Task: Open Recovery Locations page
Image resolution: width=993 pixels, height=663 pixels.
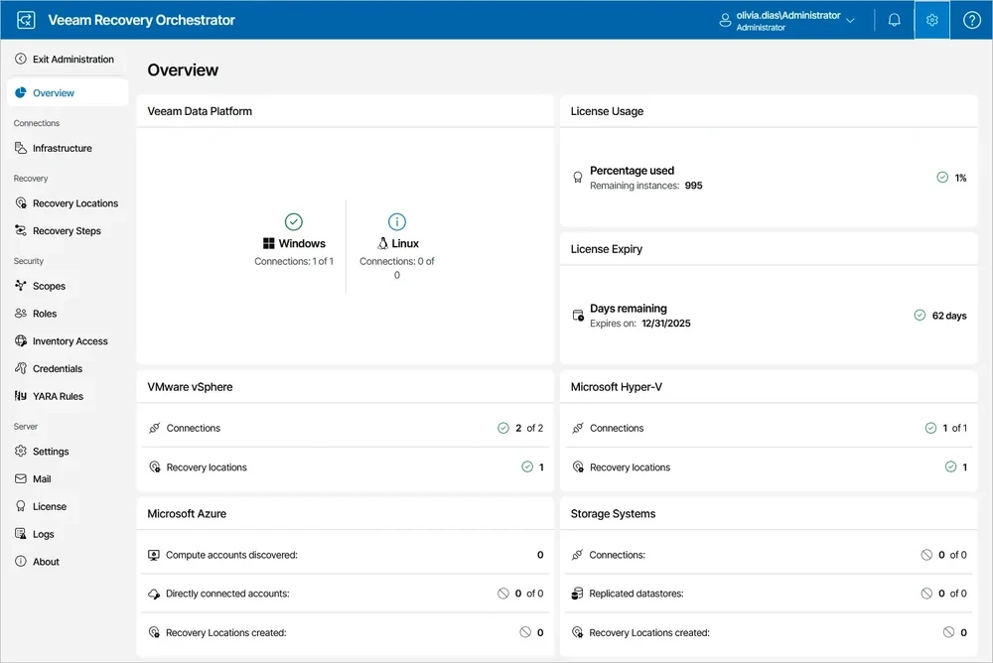Action: [x=66, y=202]
